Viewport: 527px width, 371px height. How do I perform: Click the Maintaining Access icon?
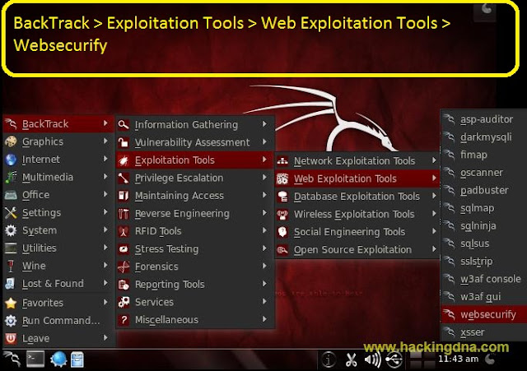(124, 196)
